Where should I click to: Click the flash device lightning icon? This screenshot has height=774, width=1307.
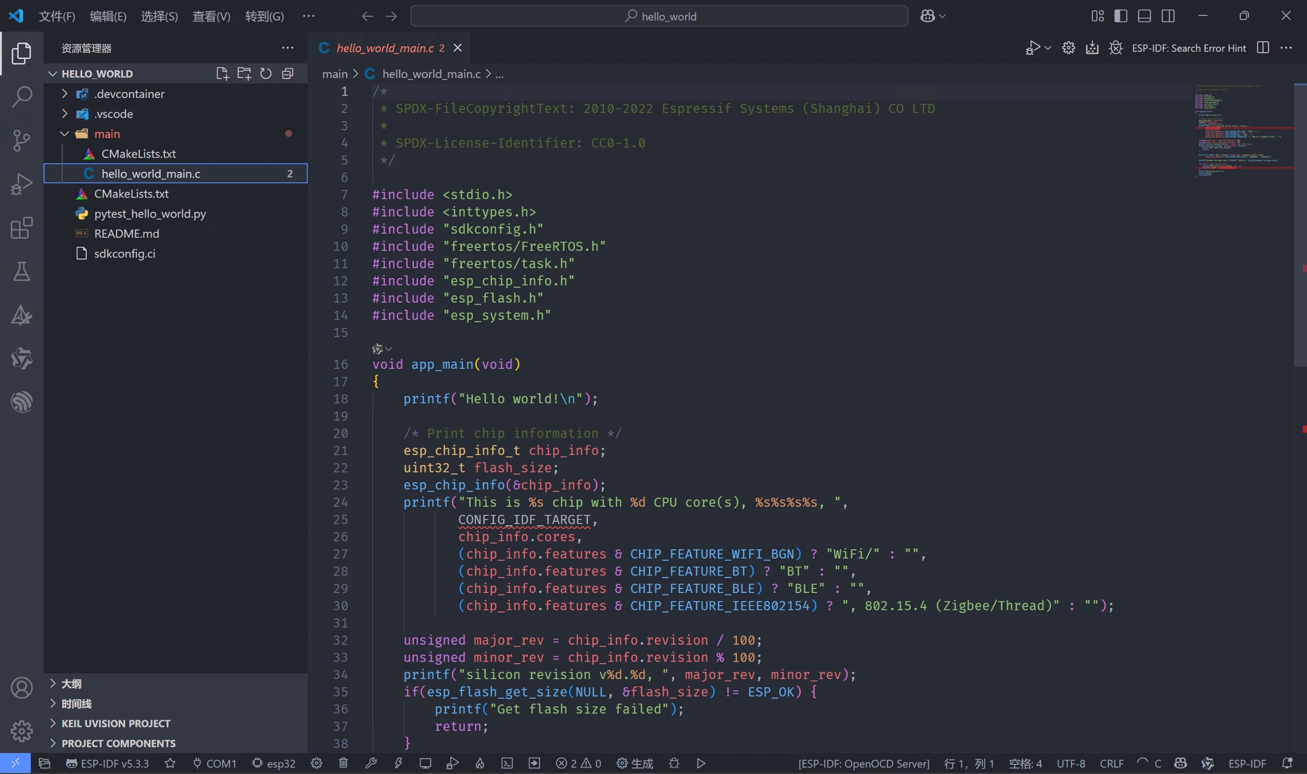[398, 763]
